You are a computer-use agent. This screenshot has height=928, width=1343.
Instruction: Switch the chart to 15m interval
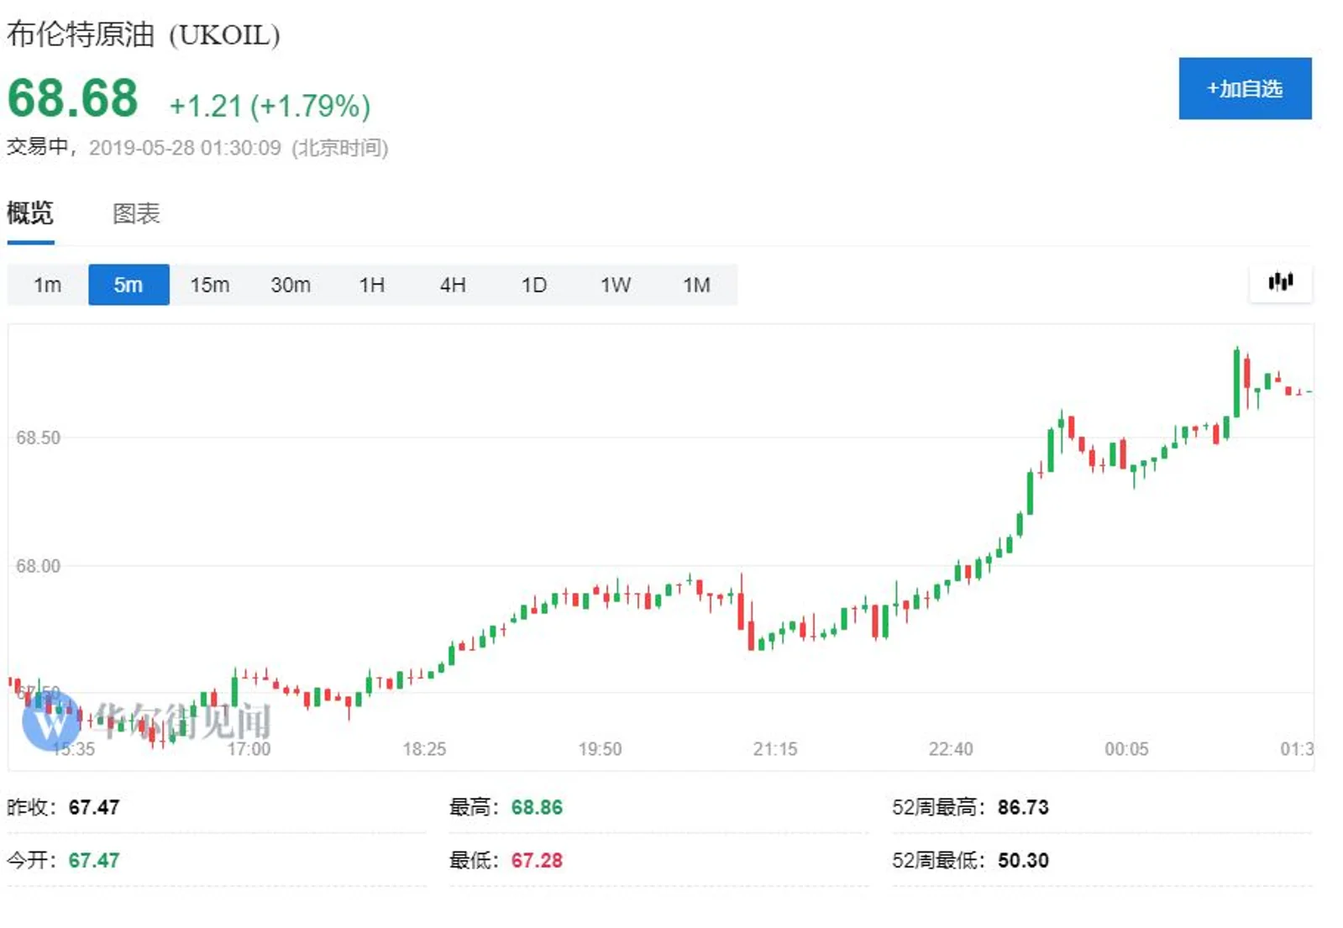(x=209, y=285)
